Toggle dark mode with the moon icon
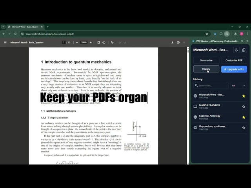251x188 pixels. tap(236, 50)
